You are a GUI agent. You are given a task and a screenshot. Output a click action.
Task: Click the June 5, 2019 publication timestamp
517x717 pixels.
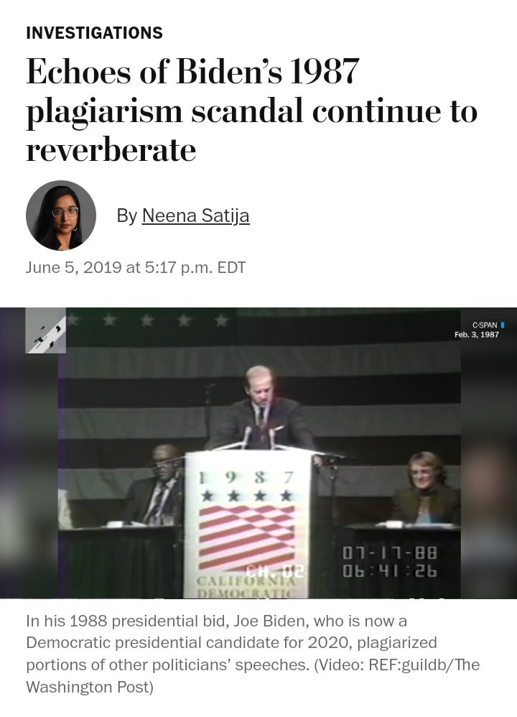pyautogui.click(x=136, y=267)
